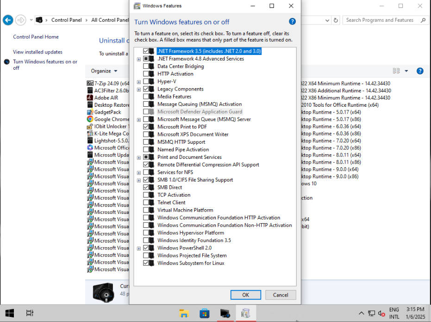Expand the Services for NFS node

click(x=139, y=173)
